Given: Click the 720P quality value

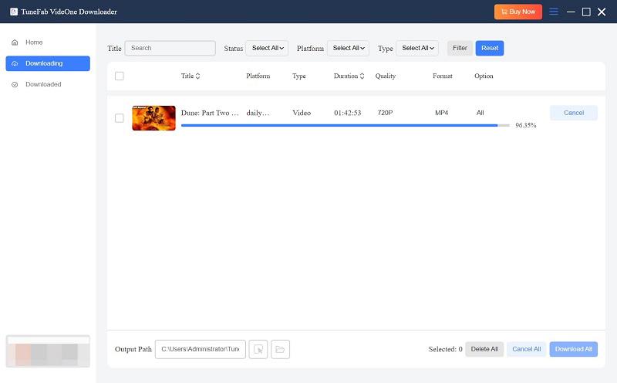Looking at the screenshot, I should click(385, 113).
